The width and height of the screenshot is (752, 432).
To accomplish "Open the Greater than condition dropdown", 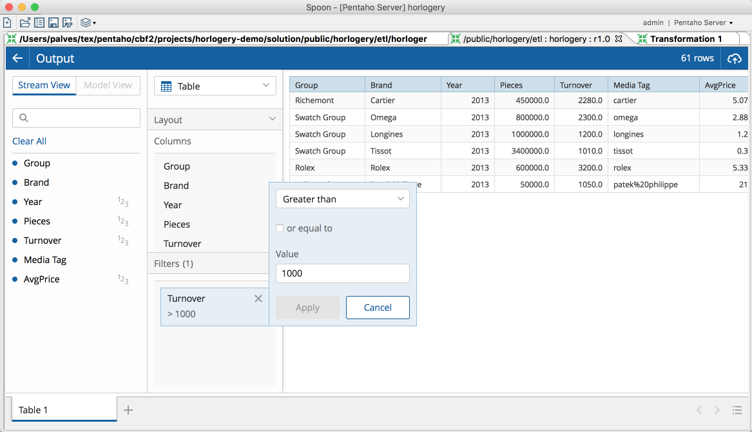I will coord(342,199).
